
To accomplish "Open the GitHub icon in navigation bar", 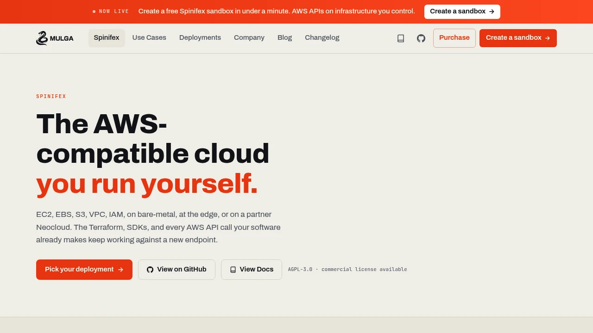I will [421, 38].
